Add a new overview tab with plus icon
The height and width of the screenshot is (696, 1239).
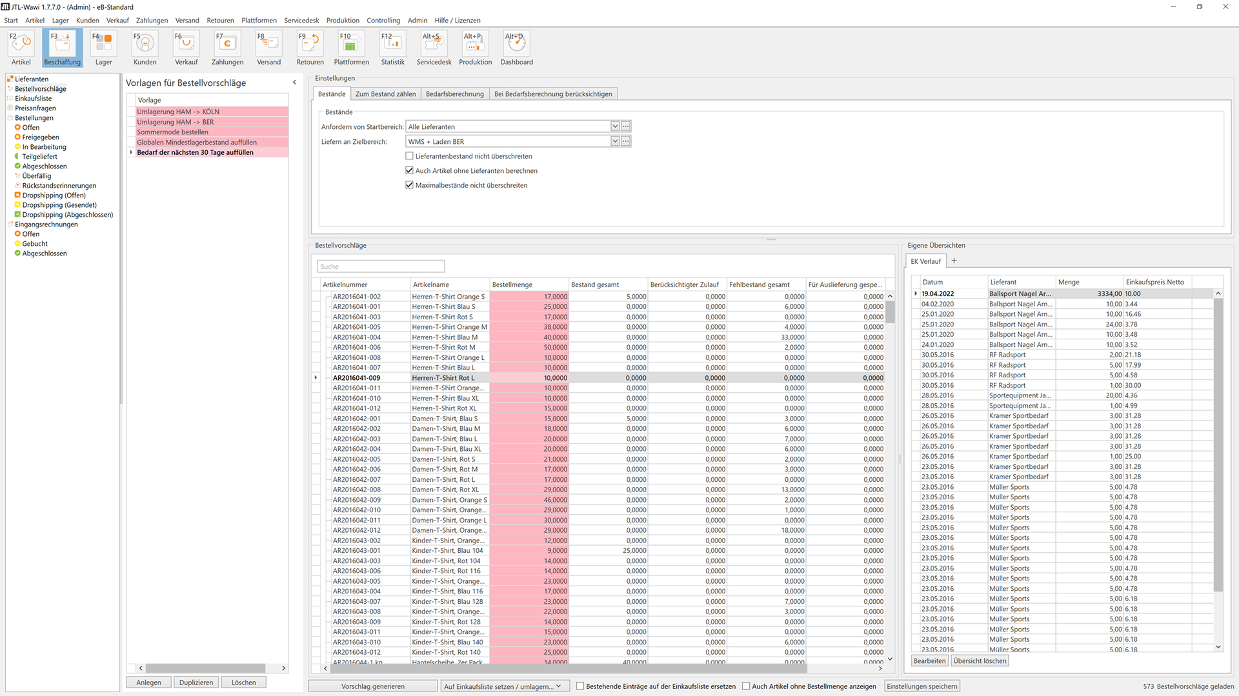(x=954, y=261)
